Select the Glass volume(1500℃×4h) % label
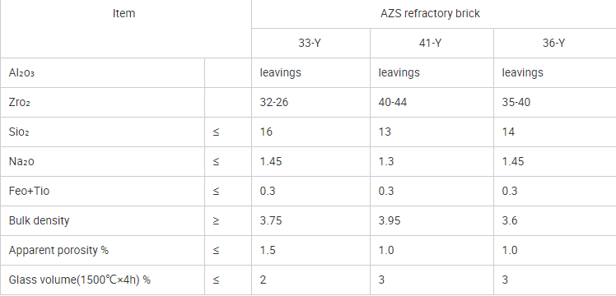 80,280
